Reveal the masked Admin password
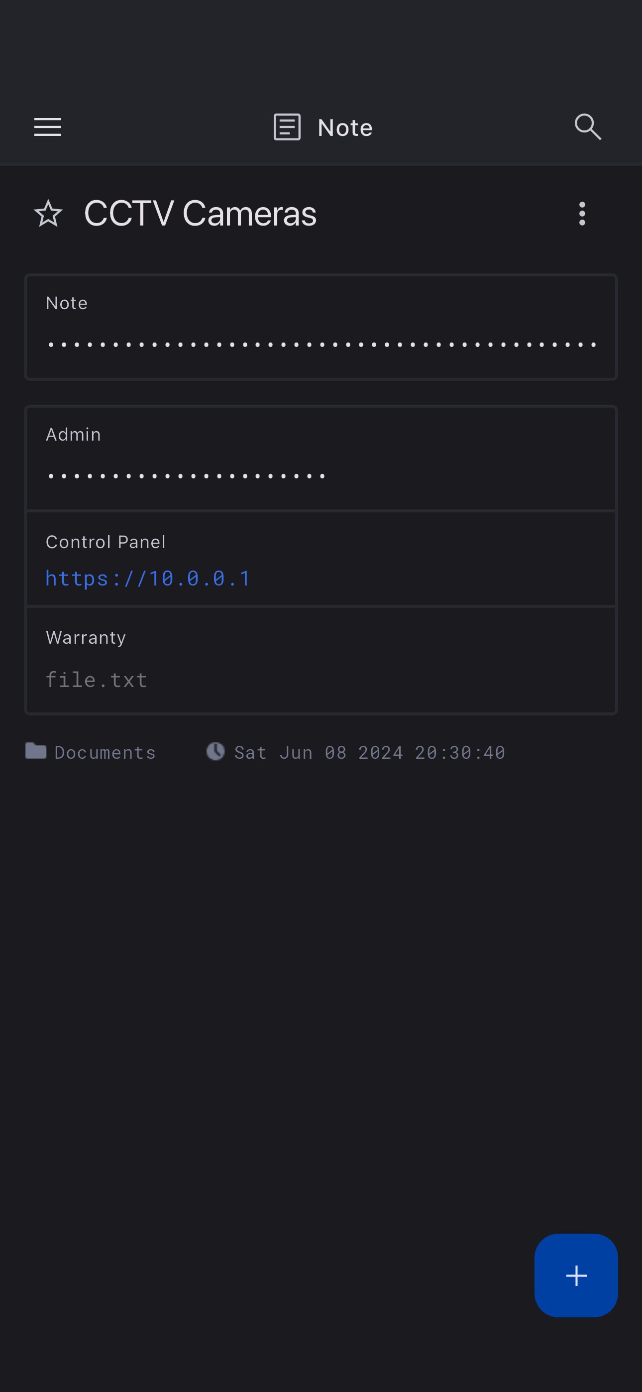 coord(187,476)
